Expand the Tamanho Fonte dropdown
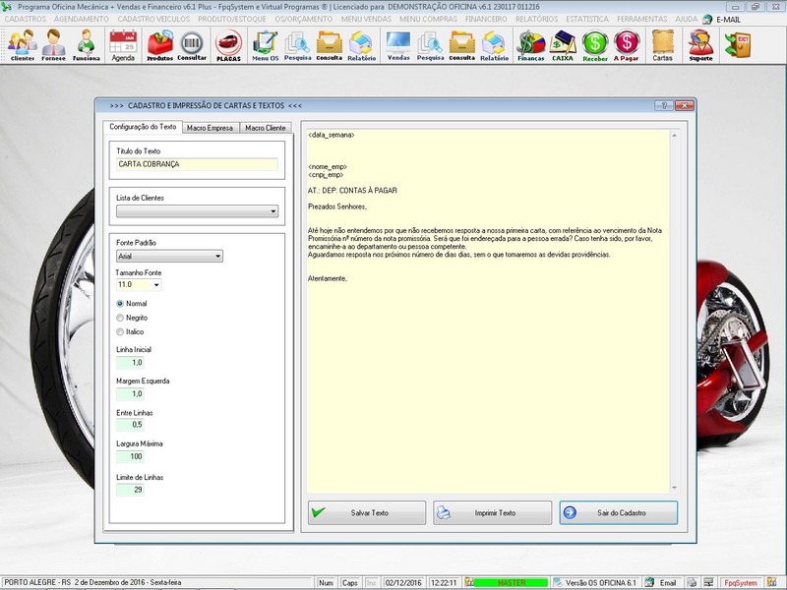This screenshot has width=787, height=590. coord(156,285)
